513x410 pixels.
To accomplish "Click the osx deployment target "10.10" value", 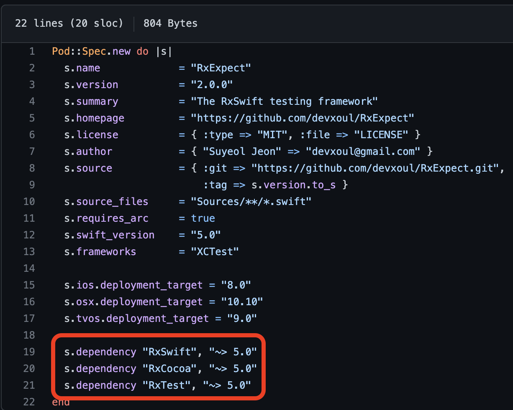I will coord(242,302).
